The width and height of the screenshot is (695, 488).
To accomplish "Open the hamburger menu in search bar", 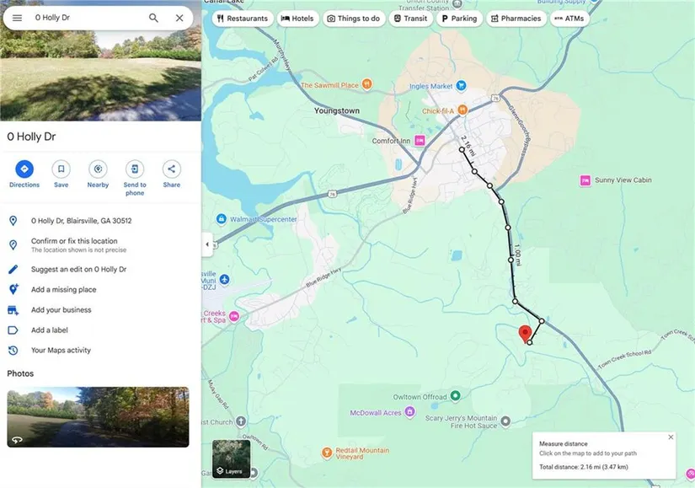I will [17, 18].
